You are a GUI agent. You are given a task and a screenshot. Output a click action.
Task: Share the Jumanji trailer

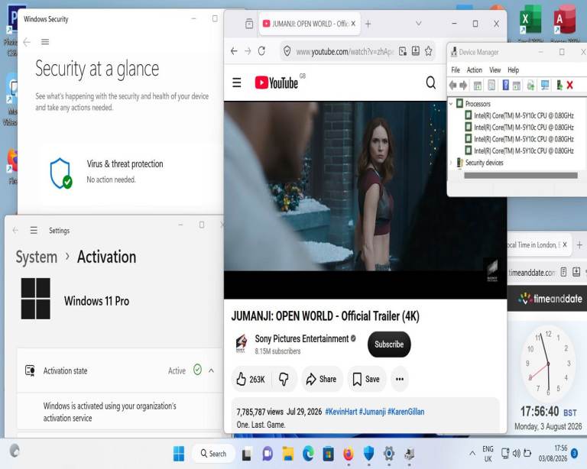[321, 379]
